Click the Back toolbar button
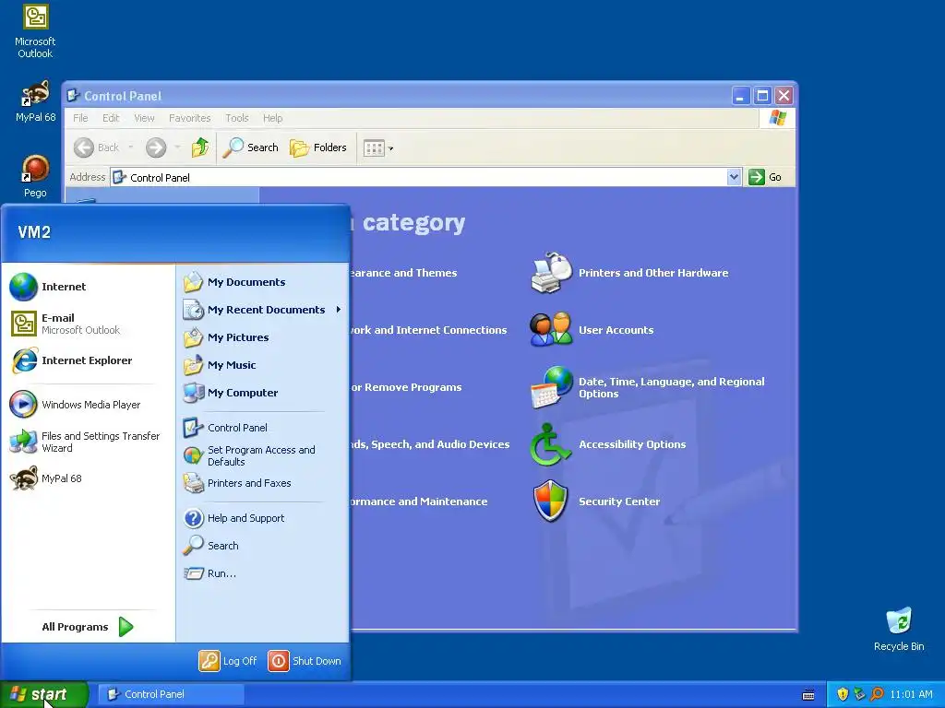 point(96,147)
